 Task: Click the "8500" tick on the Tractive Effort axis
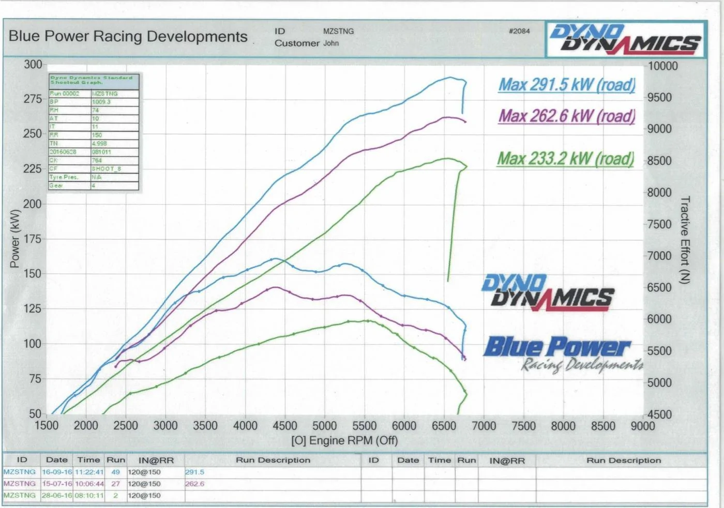click(x=659, y=161)
